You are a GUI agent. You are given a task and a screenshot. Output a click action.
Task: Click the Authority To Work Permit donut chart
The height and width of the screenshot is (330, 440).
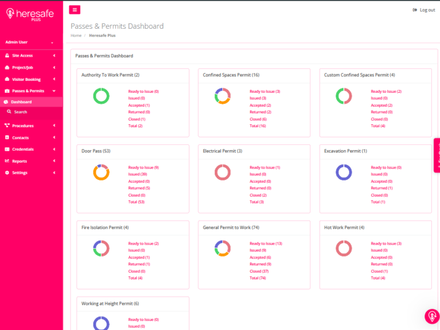click(x=101, y=96)
